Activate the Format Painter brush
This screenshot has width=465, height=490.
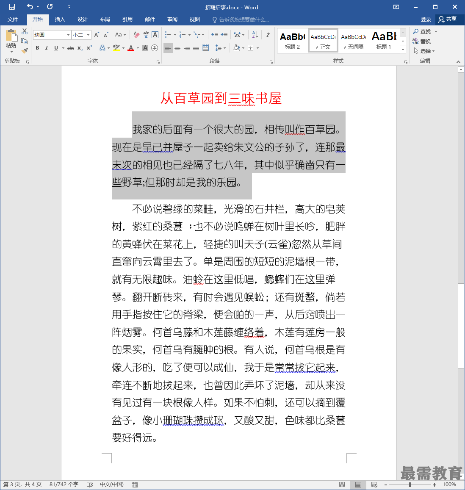click(25, 50)
